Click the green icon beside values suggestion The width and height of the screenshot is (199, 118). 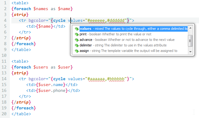click(77, 29)
